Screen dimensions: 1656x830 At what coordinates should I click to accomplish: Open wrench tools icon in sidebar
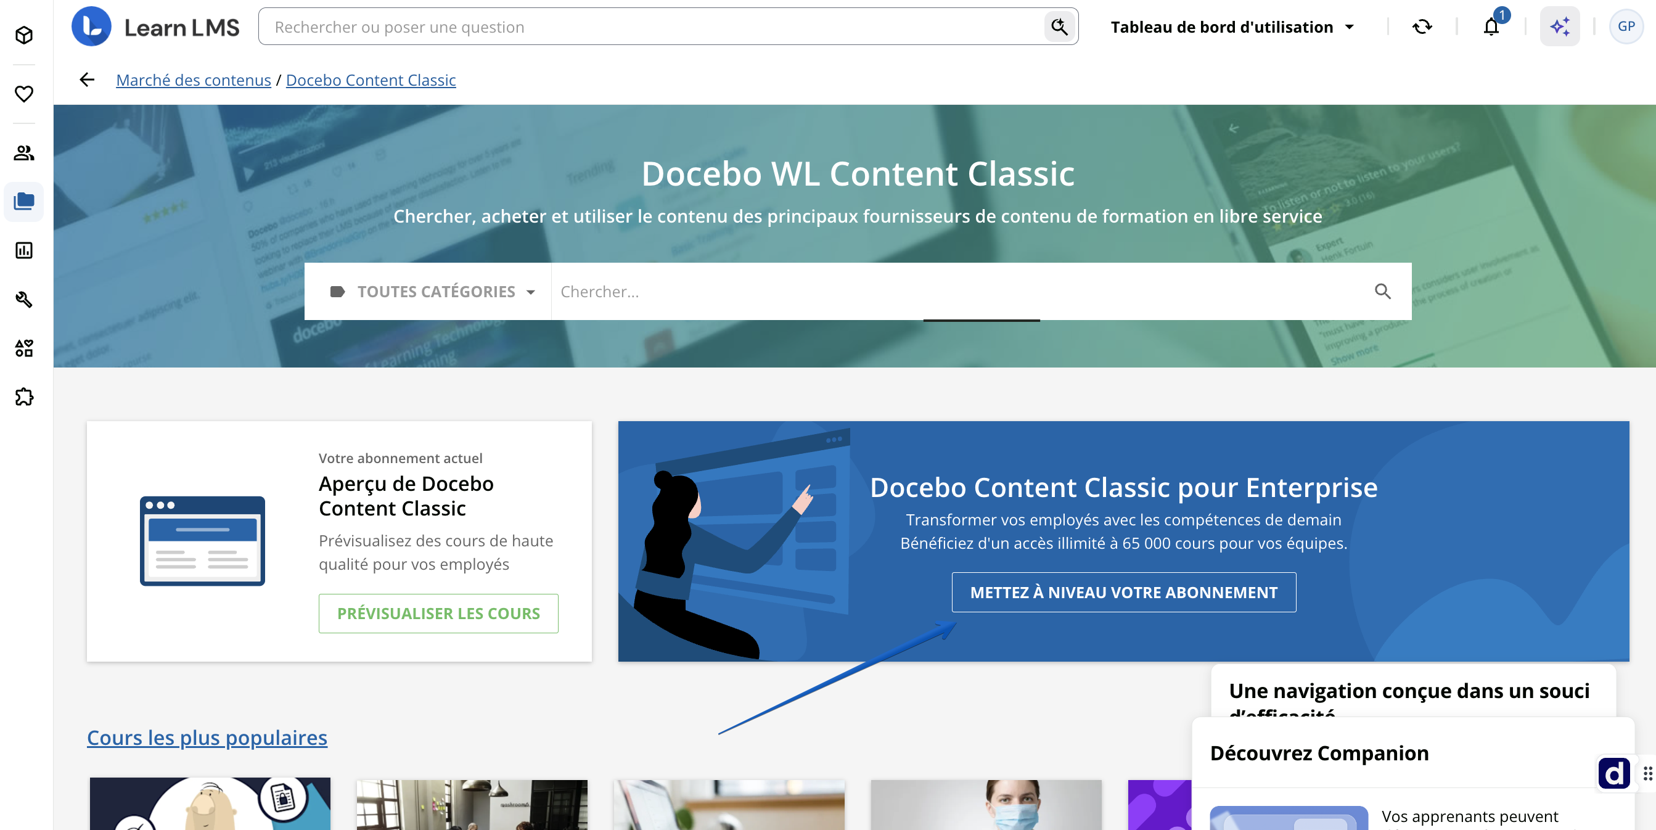tap(24, 300)
